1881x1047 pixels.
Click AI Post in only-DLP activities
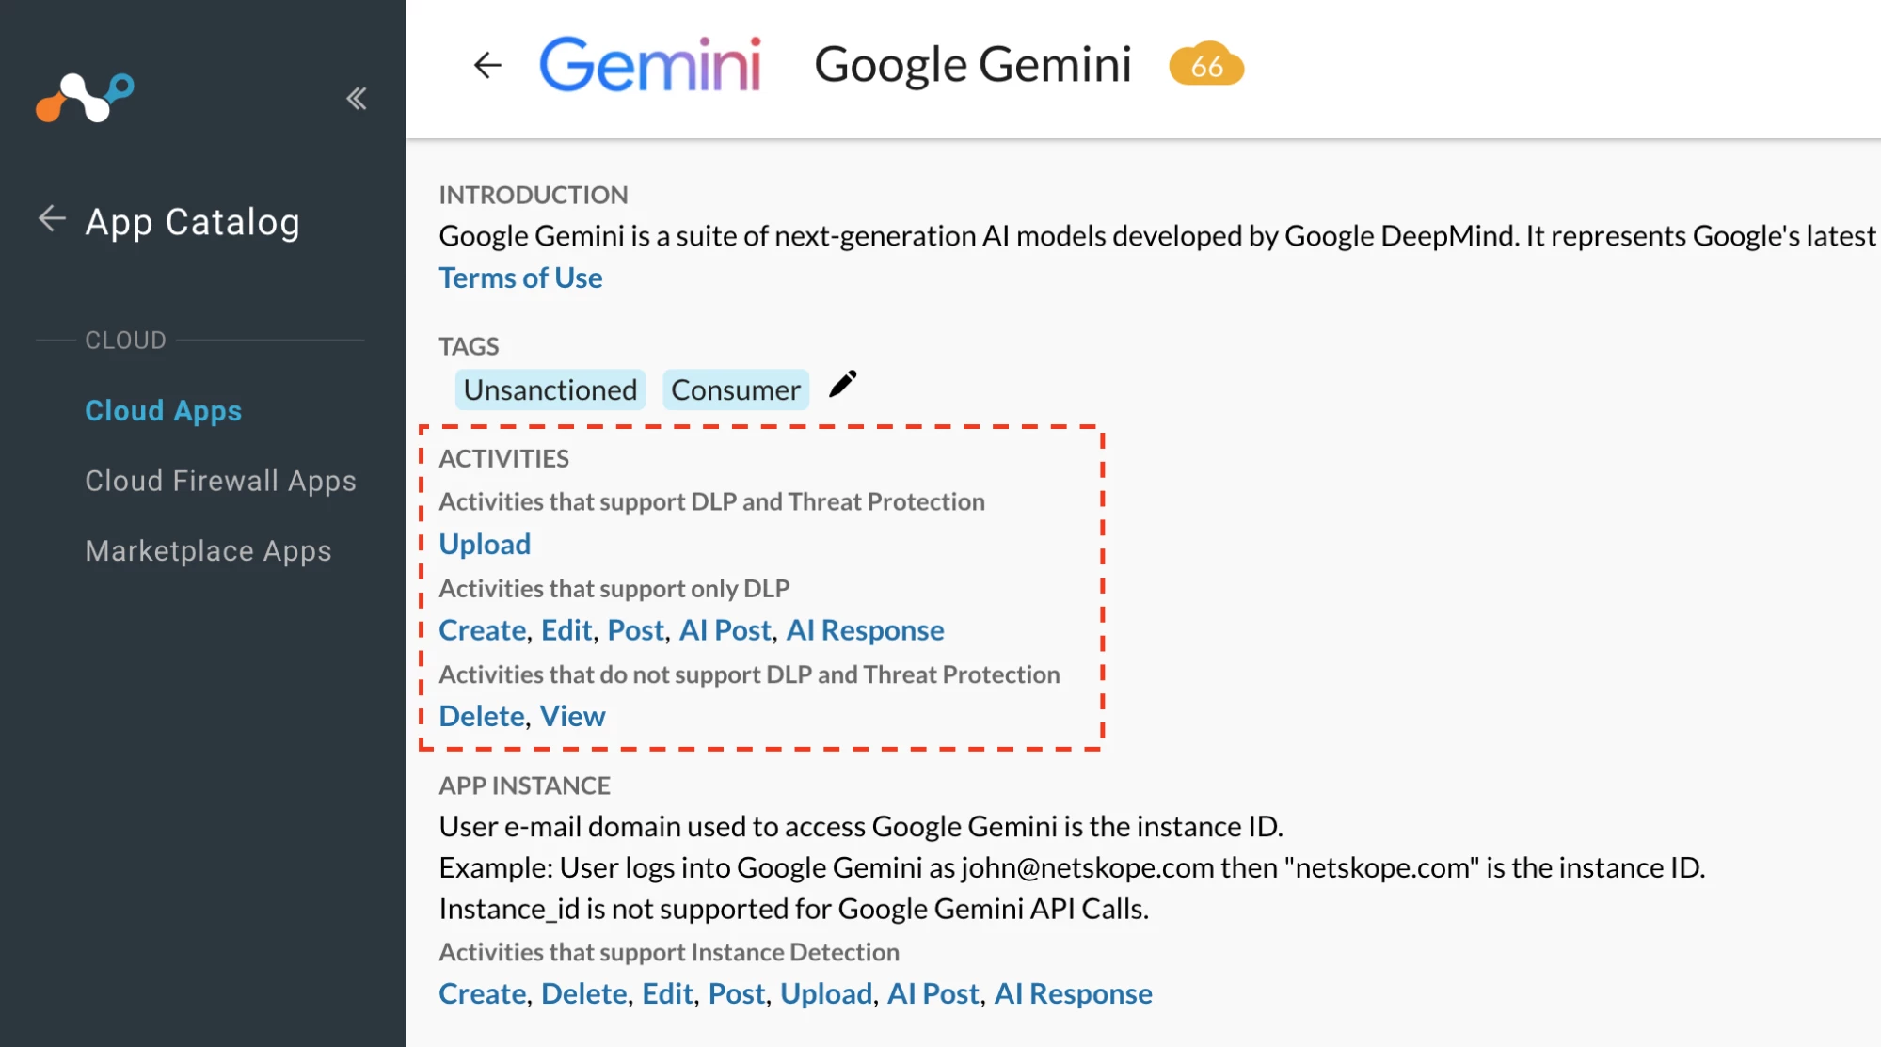pyautogui.click(x=725, y=630)
